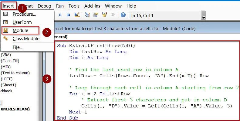Viewport: 240px width, 121px height.
Task: Click the blue question mark Help icon
Action: [x=123, y=15]
